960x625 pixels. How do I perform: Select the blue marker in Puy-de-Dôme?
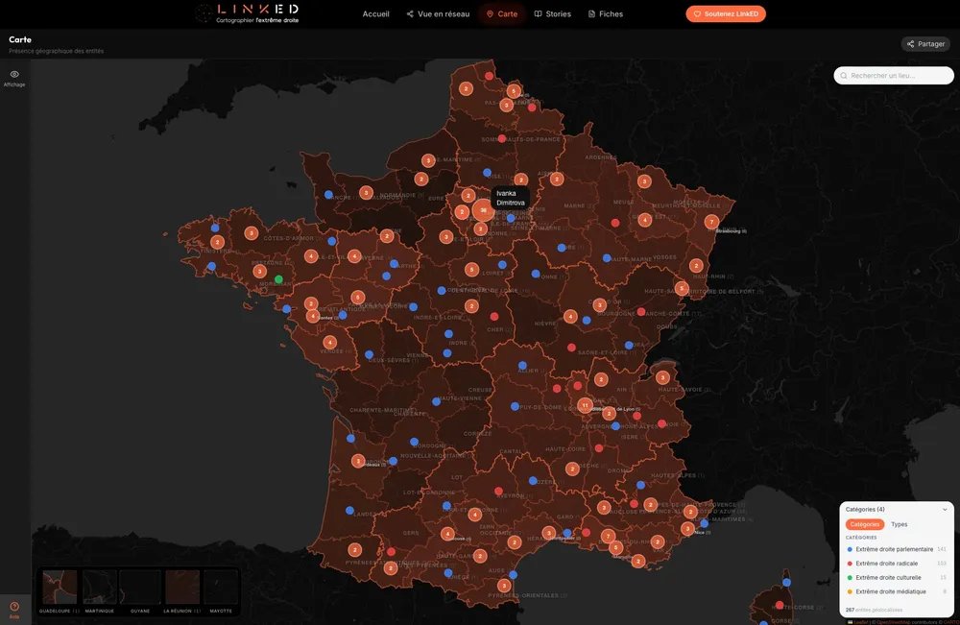point(515,406)
